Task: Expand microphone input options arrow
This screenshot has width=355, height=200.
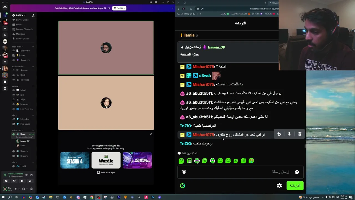Action: (x=19, y=189)
